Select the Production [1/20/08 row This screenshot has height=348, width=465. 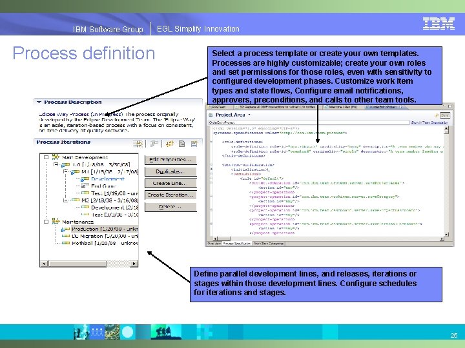(105, 229)
